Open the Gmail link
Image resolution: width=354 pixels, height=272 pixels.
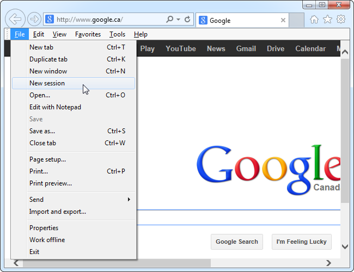246,48
